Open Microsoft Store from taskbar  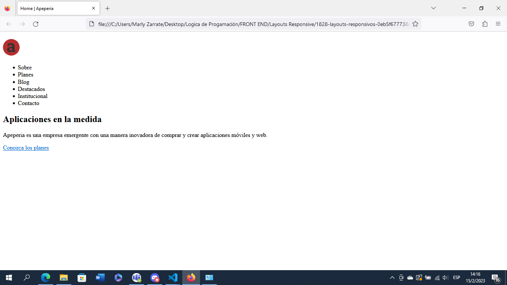point(82,278)
